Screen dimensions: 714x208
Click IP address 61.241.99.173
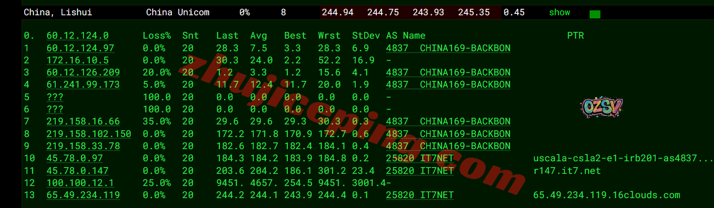click(x=83, y=84)
